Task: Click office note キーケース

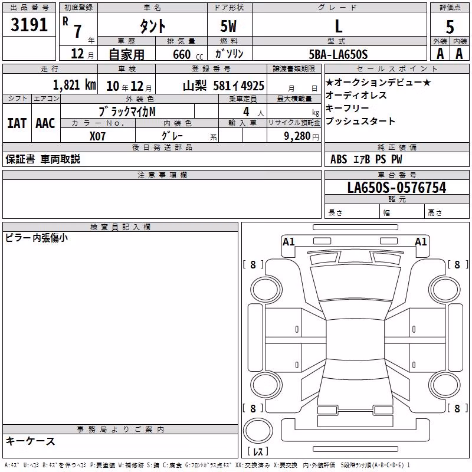Action: [x=31, y=441]
